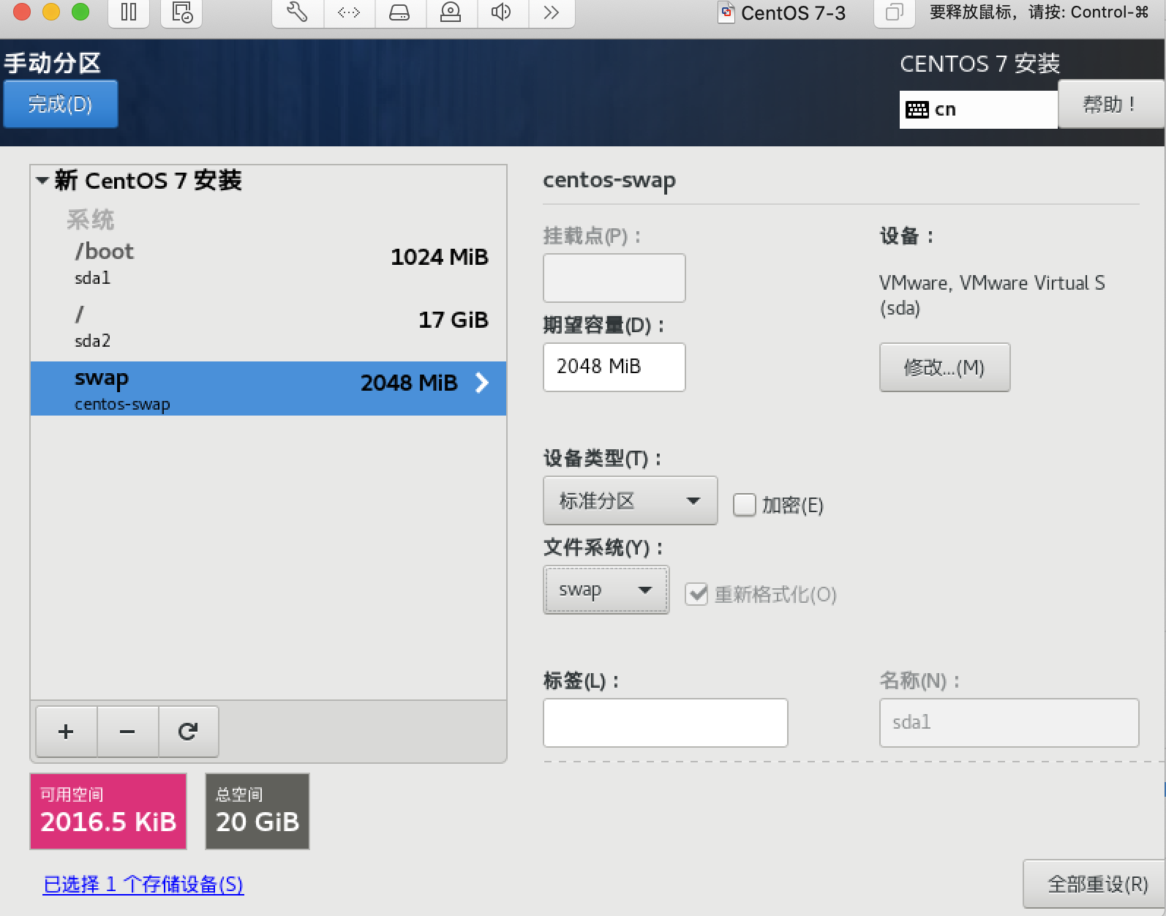Click the 修改...(M) modify button
The height and width of the screenshot is (916, 1166).
coord(944,367)
